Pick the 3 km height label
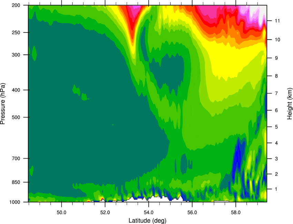Screen dimensions: 293x224 click(x=276, y=159)
